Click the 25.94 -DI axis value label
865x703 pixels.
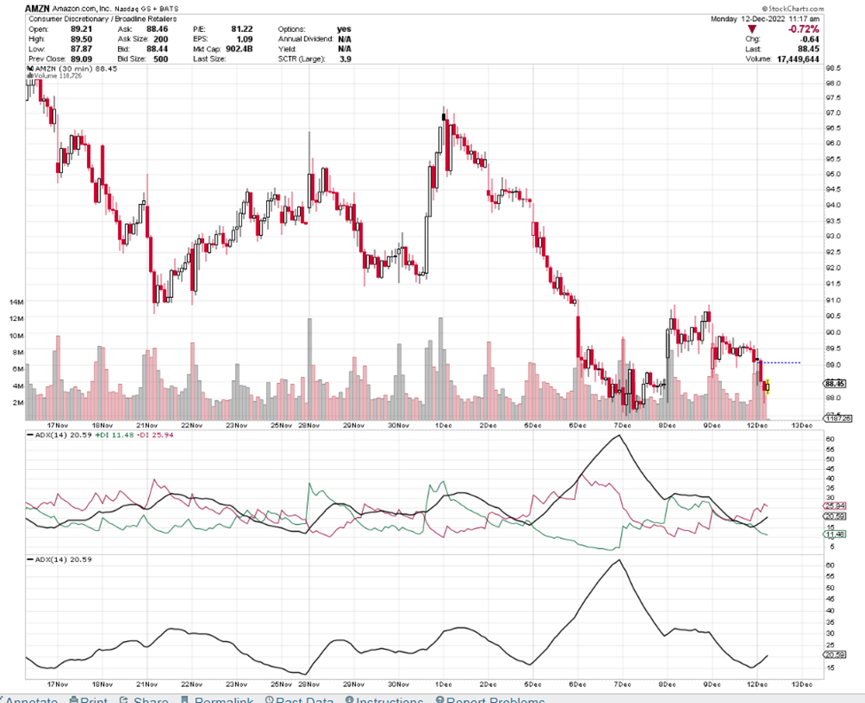coord(834,505)
